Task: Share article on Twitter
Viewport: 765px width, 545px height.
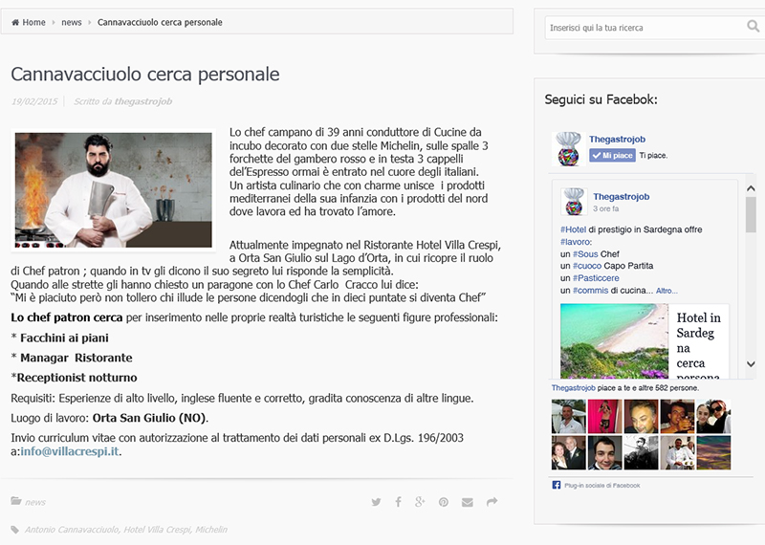Action: (376, 502)
